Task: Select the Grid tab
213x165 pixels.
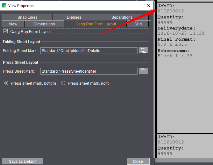Action: coord(138,24)
